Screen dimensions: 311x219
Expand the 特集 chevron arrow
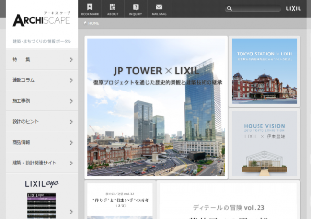71,60
